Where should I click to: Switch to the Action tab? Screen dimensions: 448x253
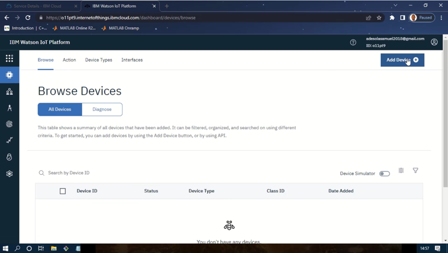point(69,60)
